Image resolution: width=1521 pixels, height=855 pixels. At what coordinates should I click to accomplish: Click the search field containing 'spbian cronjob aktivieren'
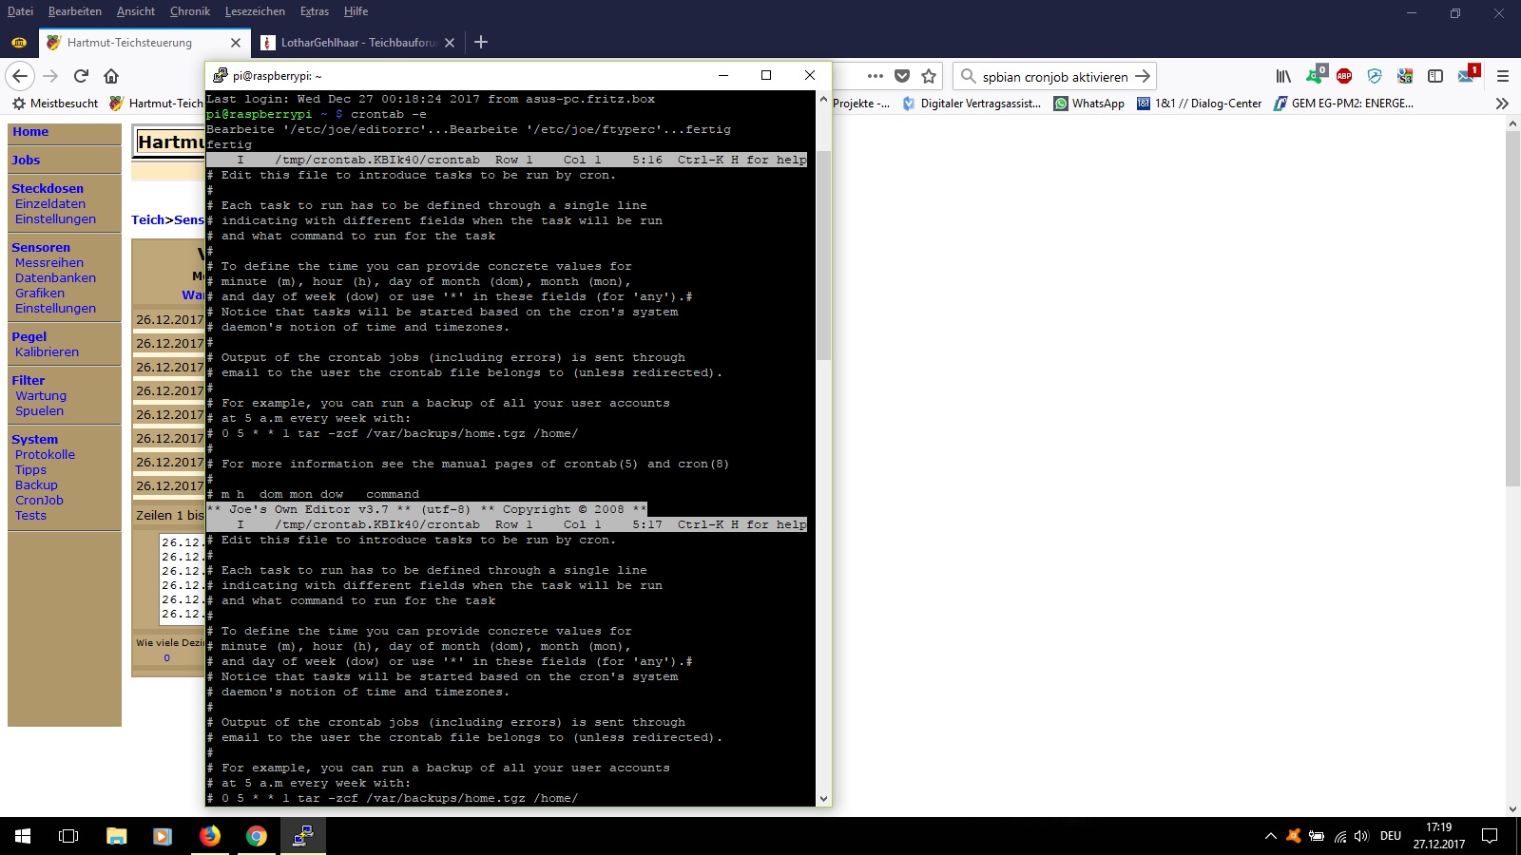1053,77
